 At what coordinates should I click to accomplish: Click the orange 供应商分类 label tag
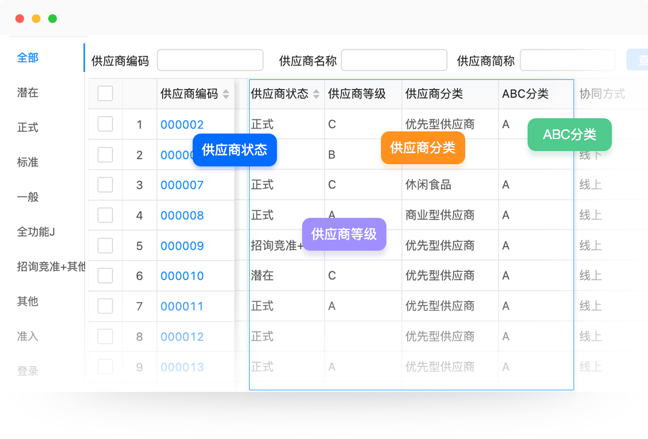tap(423, 148)
